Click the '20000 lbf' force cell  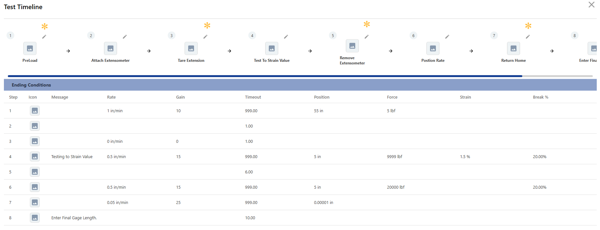point(396,187)
